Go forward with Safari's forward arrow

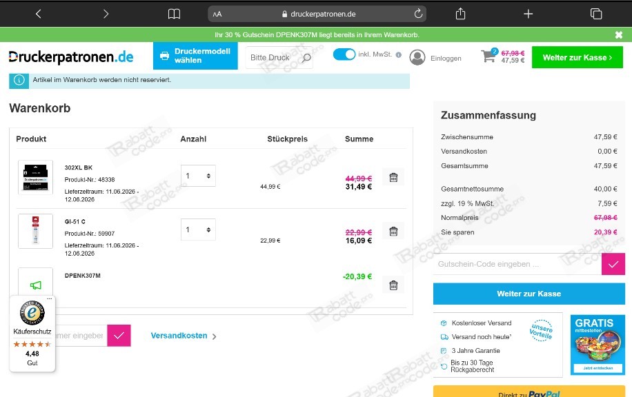coord(106,14)
